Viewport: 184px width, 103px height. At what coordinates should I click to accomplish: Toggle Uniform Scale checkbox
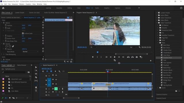coord(23,33)
